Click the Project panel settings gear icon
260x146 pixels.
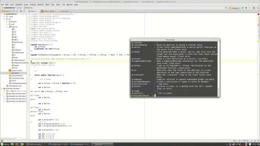coord(21,11)
